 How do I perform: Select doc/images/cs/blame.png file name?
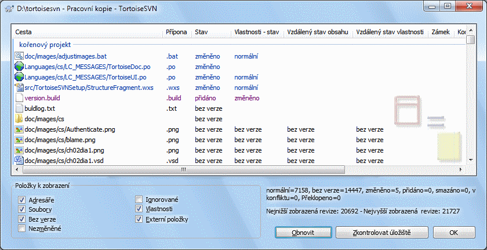point(60,140)
